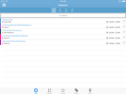Switch to the TUE day tab
The width and height of the screenshot is (126, 94).
coord(60,10)
